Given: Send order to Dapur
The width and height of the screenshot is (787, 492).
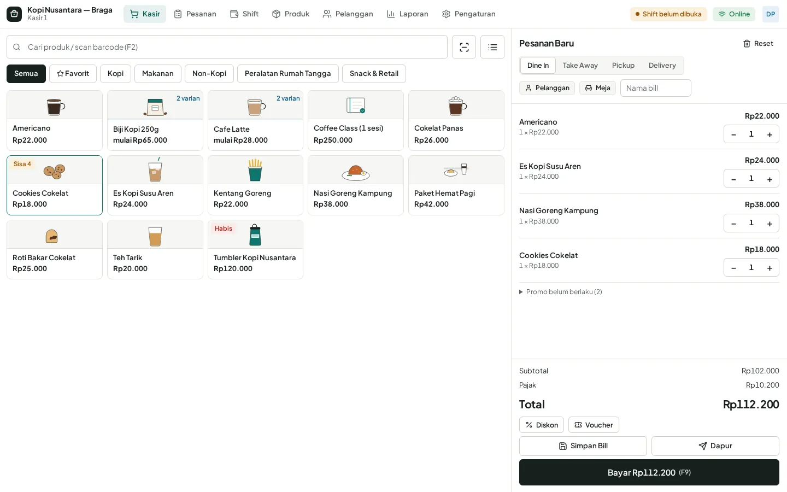Looking at the screenshot, I should (x=715, y=446).
